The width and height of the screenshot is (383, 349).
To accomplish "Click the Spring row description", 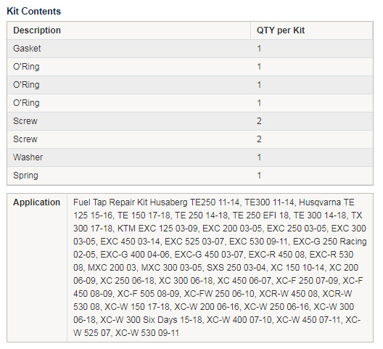I will click(x=25, y=176).
